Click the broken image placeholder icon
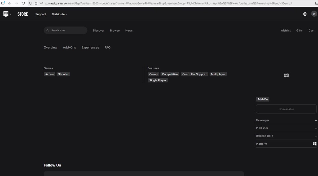 (x=286, y=75)
